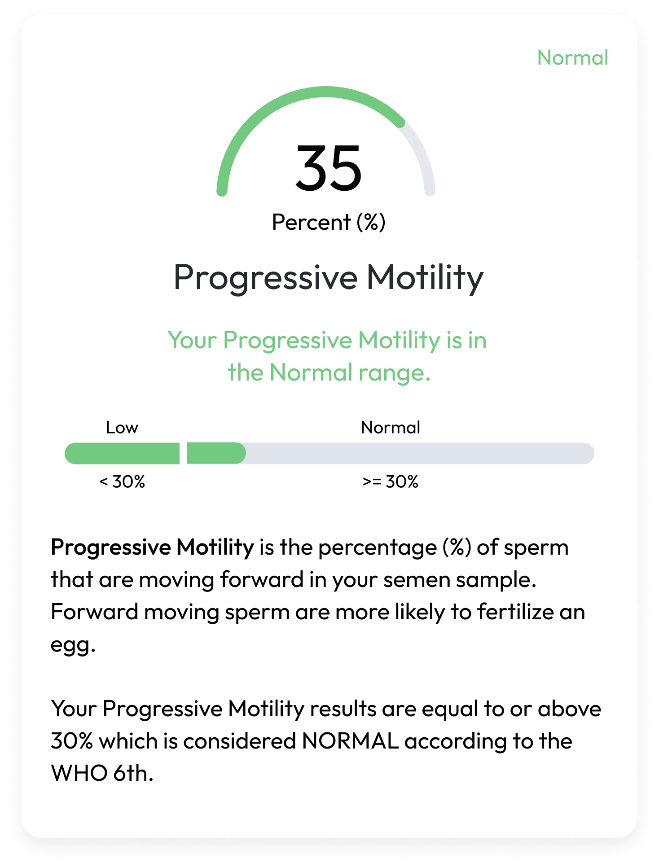Click the '< 30%' threshold label
This screenshot has width=659, height=867.
click(122, 482)
